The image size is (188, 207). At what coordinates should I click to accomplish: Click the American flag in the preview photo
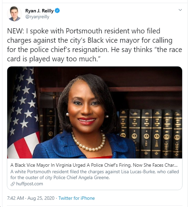(x=23, y=112)
